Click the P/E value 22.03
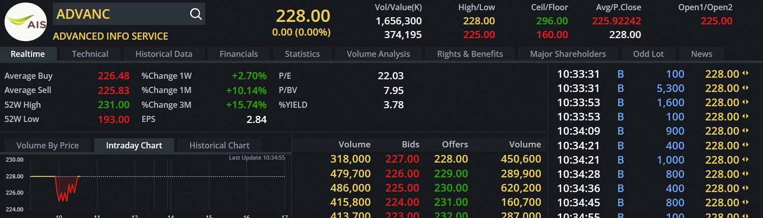 coord(391,76)
